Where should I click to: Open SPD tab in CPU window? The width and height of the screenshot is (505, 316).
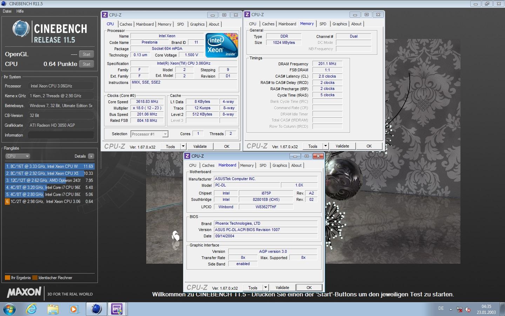coord(181,24)
